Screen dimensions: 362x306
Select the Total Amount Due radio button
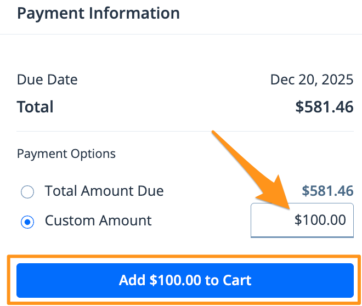coord(27,192)
